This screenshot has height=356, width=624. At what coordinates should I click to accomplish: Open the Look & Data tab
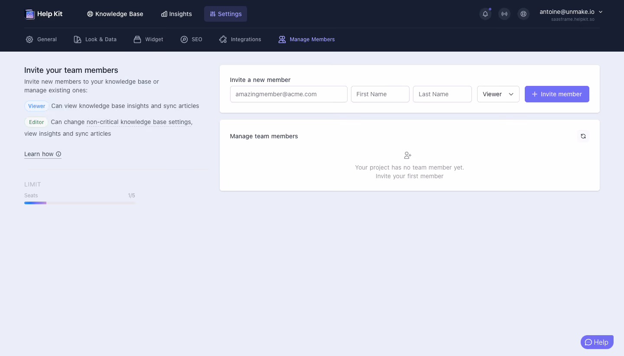click(x=95, y=39)
